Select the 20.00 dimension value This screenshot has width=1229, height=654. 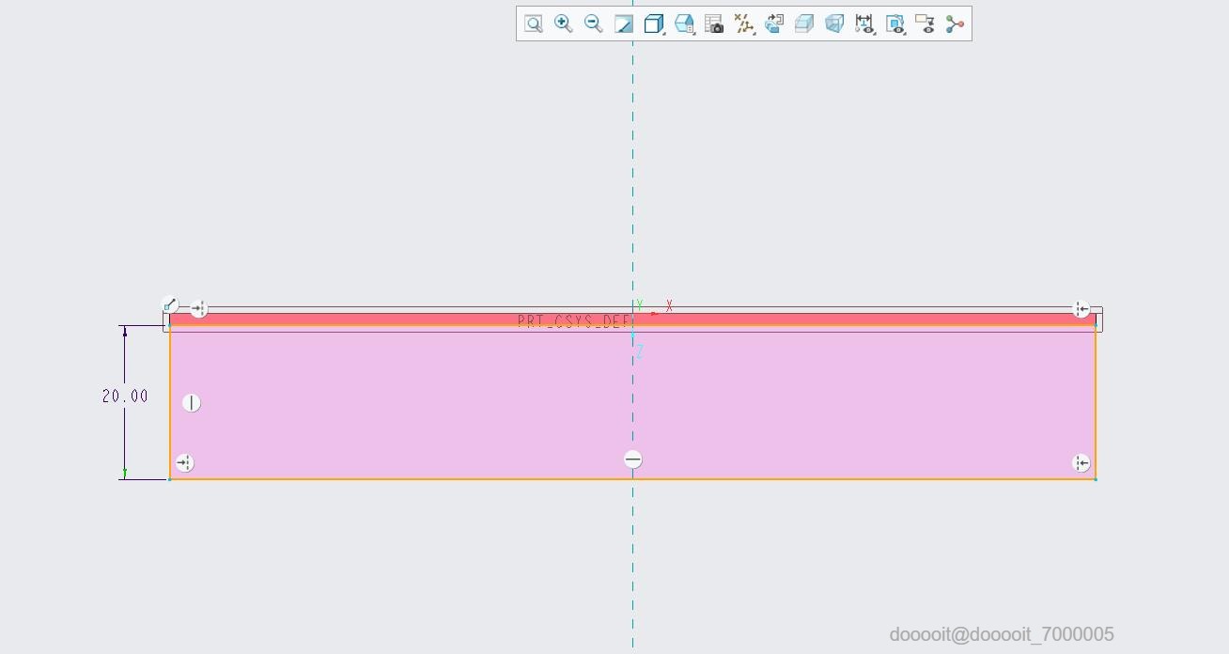click(x=125, y=397)
